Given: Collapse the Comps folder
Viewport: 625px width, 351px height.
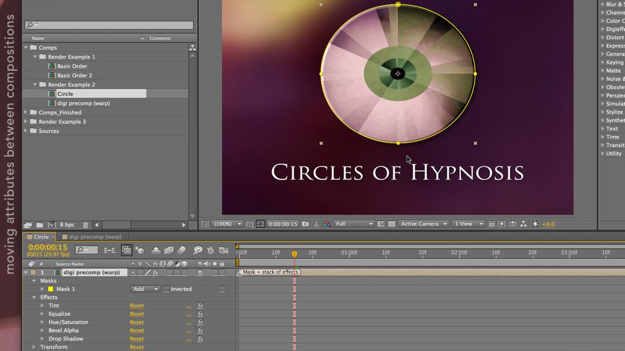Looking at the screenshot, I should [x=26, y=47].
